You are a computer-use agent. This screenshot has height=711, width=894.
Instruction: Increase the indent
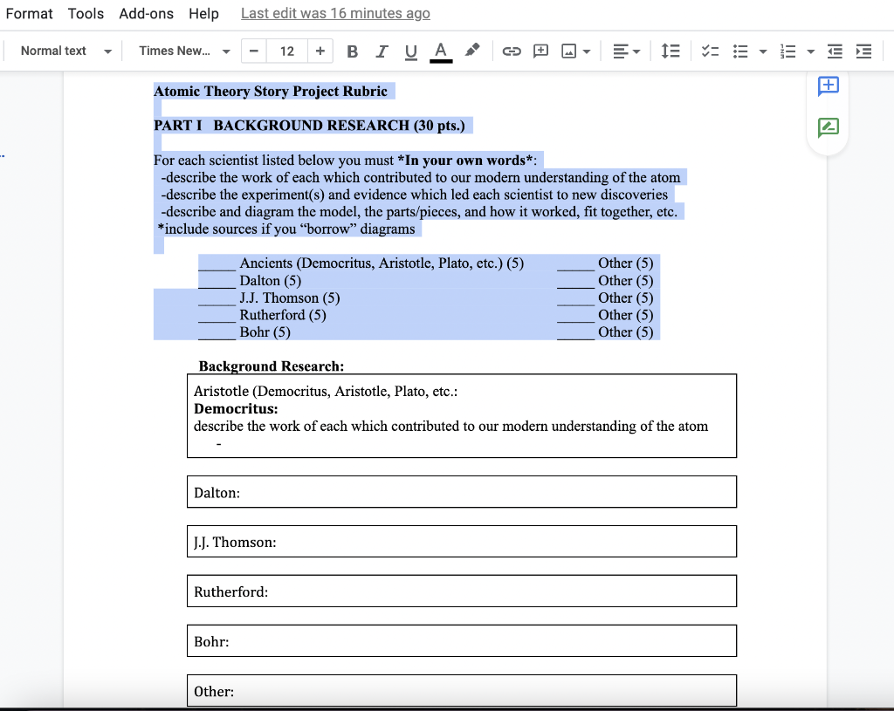coord(863,51)
